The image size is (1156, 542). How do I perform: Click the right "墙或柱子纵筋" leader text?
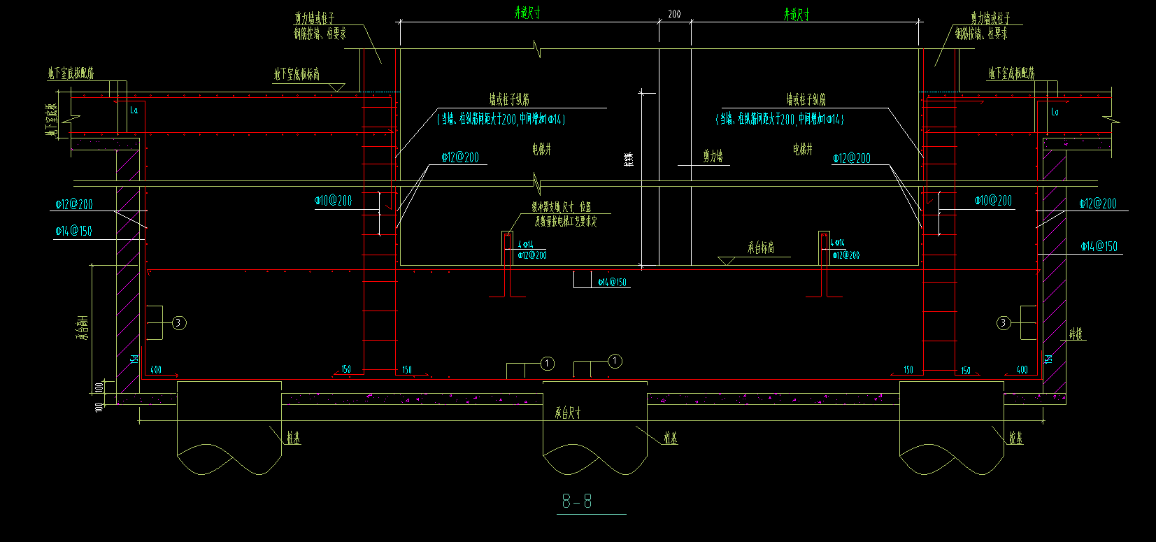click(x=806, y=99)
